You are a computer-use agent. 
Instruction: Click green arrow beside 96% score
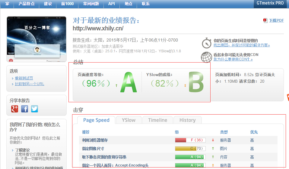(116, 85)
